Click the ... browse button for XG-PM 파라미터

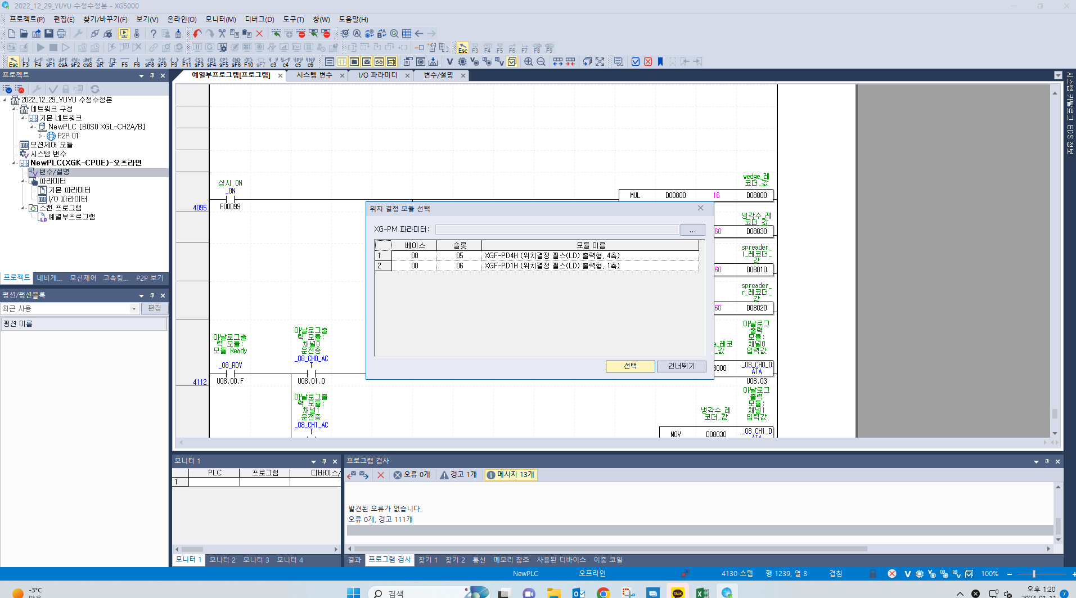693,230
